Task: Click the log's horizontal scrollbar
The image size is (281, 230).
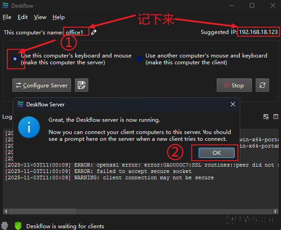Action: coord(136,211)
